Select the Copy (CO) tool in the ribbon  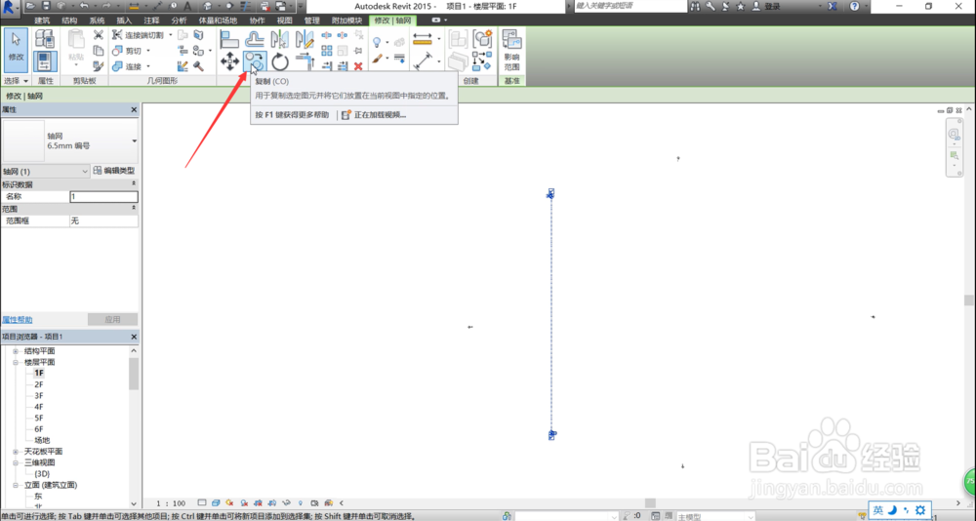coord(255,61)
